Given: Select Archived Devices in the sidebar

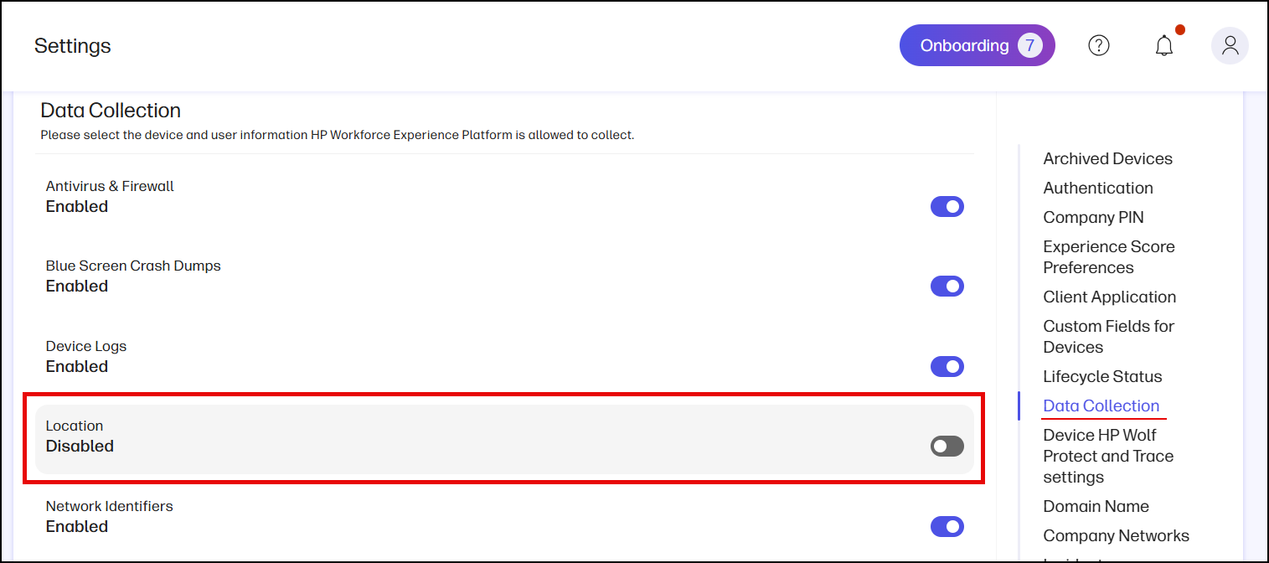Looking at the screenshot, I should 1107,158.
